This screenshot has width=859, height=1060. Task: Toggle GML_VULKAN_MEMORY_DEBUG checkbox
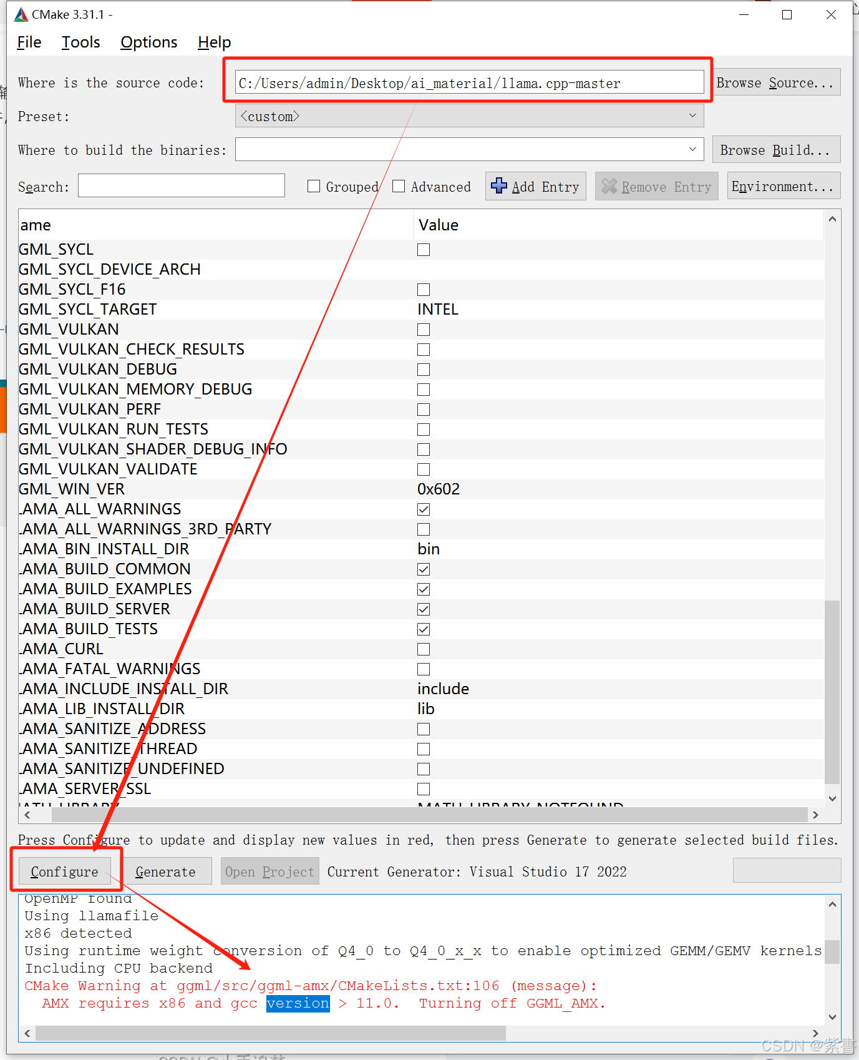pos(424,390)
